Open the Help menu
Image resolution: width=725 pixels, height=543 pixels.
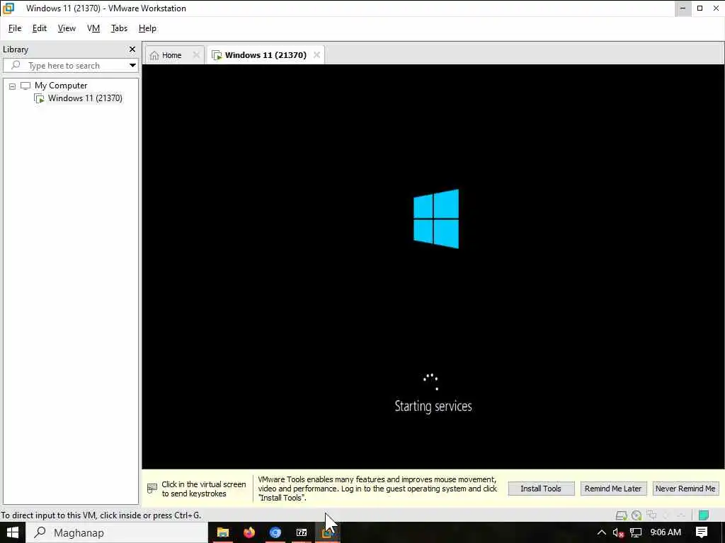(x=147, y=28)
